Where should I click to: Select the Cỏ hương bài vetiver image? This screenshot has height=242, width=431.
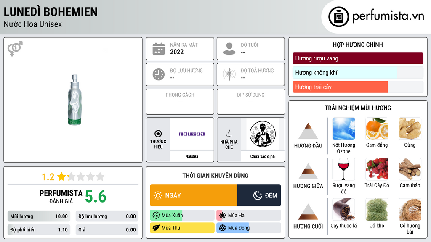pyautogui.click(x=410, y=209)
